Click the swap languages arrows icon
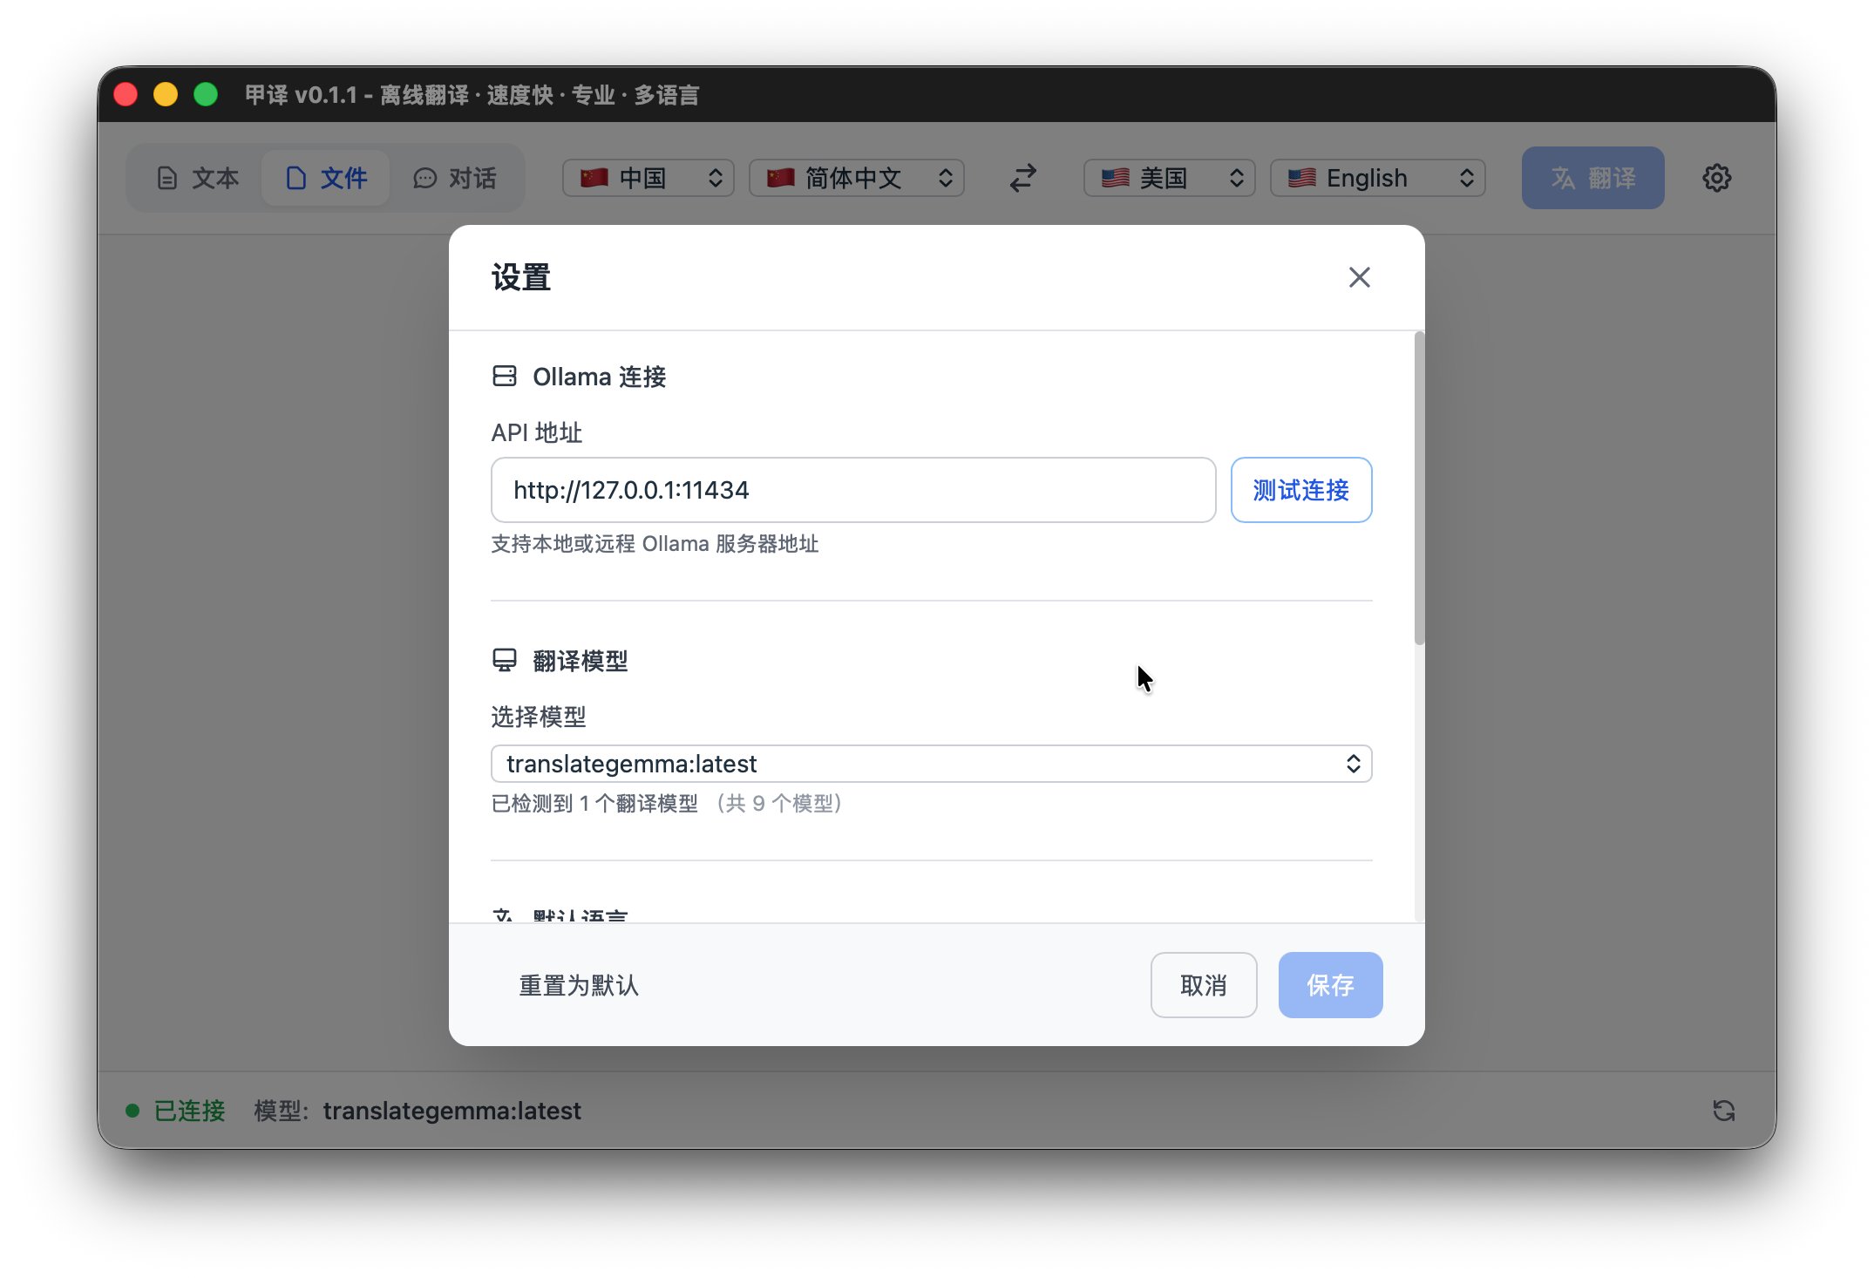Screen dimensions: 1874x1278 coord(1023,178)
